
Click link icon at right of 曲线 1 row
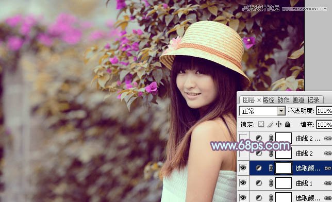click(328, 183)
